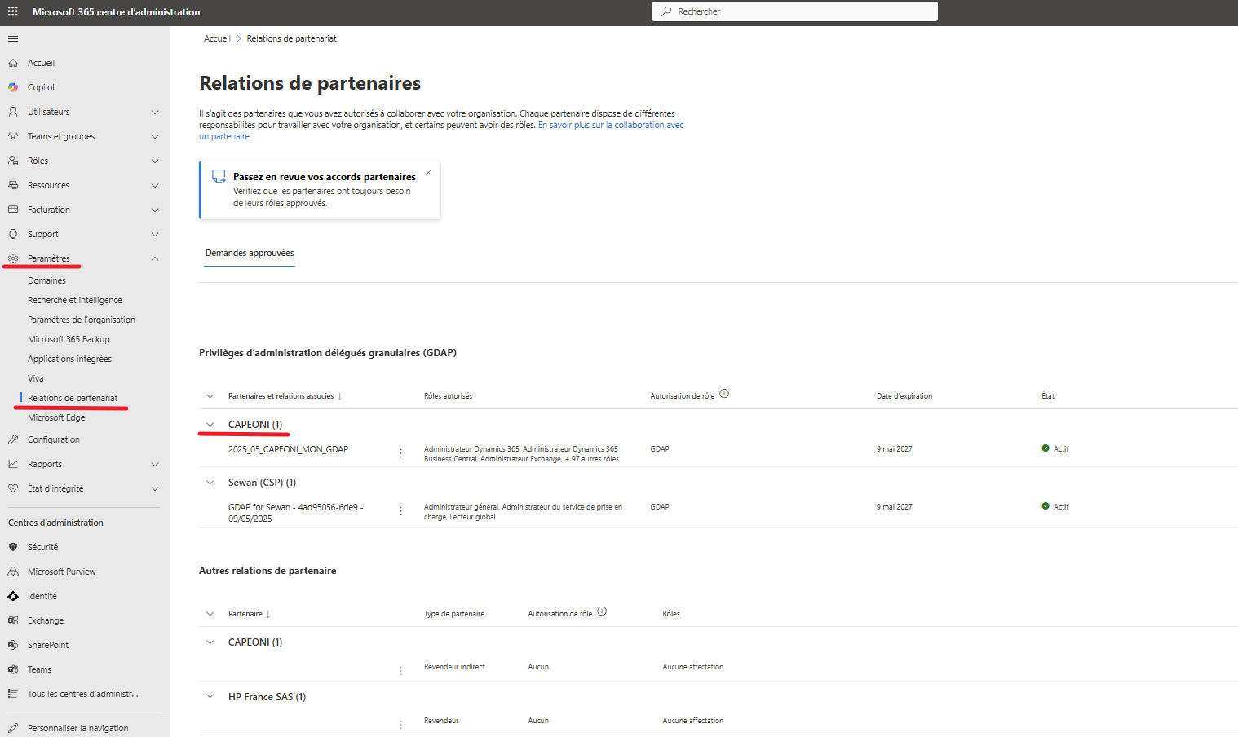Collapse the HP France SAS (1) group

210,697
